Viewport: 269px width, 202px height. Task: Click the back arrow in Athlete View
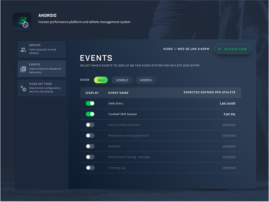tap(220, 49)
